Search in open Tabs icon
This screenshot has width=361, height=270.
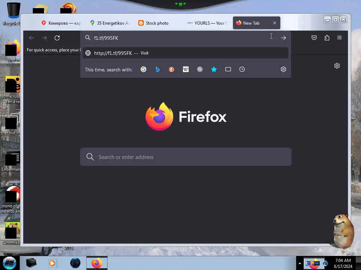(228, 69)
